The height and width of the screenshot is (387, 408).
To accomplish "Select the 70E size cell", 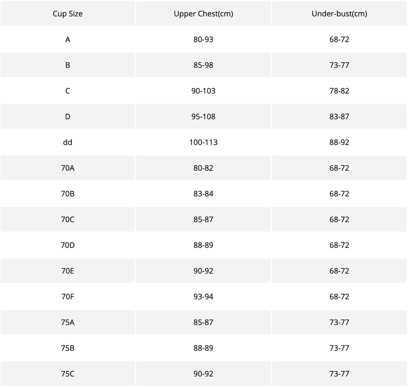I will coord(68,271).
